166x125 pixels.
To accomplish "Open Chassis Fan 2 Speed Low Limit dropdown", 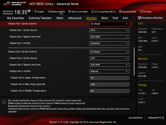I will point(109,65).
